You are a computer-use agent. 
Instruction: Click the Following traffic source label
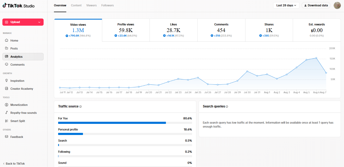(x=64, y=152)
